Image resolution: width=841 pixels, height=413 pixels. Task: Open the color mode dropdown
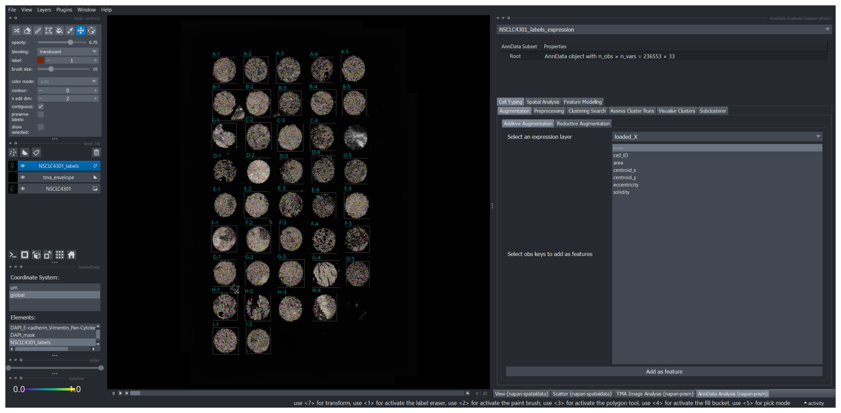coord(68,81)
